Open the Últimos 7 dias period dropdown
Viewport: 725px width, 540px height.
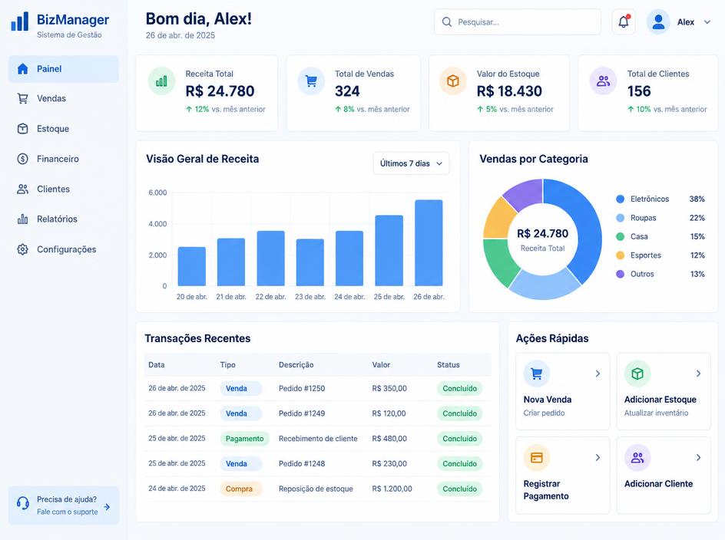click(411, 163)
